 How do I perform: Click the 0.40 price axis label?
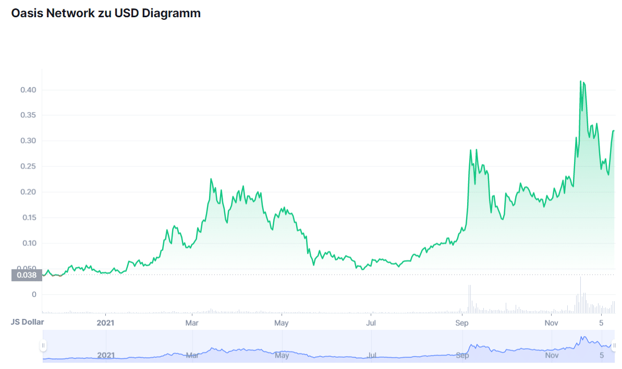28,90
